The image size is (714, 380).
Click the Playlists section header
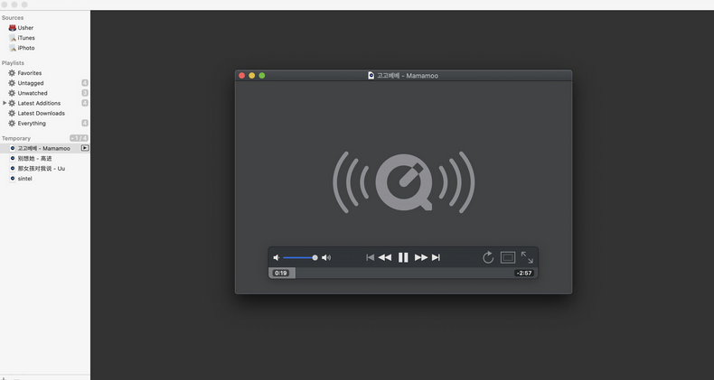(13, 62)
